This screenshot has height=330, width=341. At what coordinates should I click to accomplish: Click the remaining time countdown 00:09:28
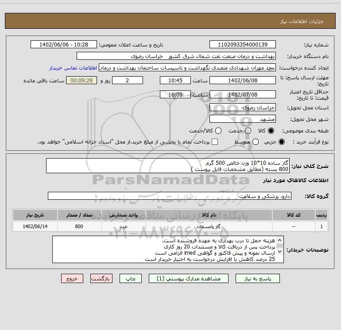pos(81,80)
